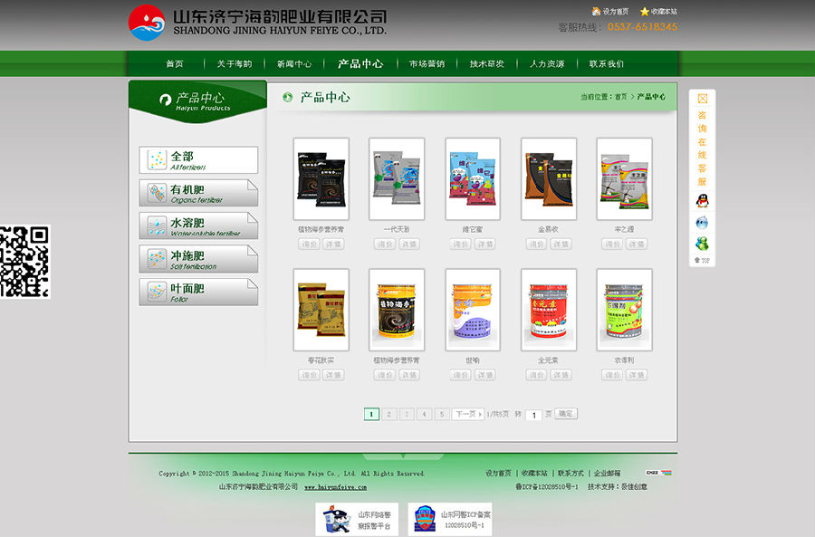Click 企业邮箱 link in footer
The height and width of the screenshot is (537, 815).
[x=607, y=474]
